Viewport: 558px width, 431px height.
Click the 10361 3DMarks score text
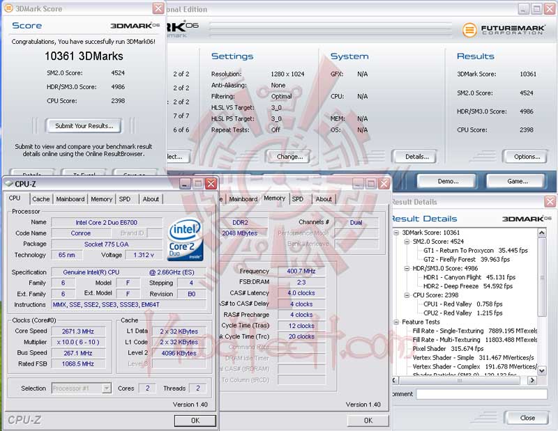pyautogui.click(x=84, y=56)
